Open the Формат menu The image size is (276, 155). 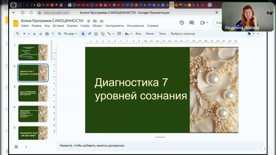(72, 26)
